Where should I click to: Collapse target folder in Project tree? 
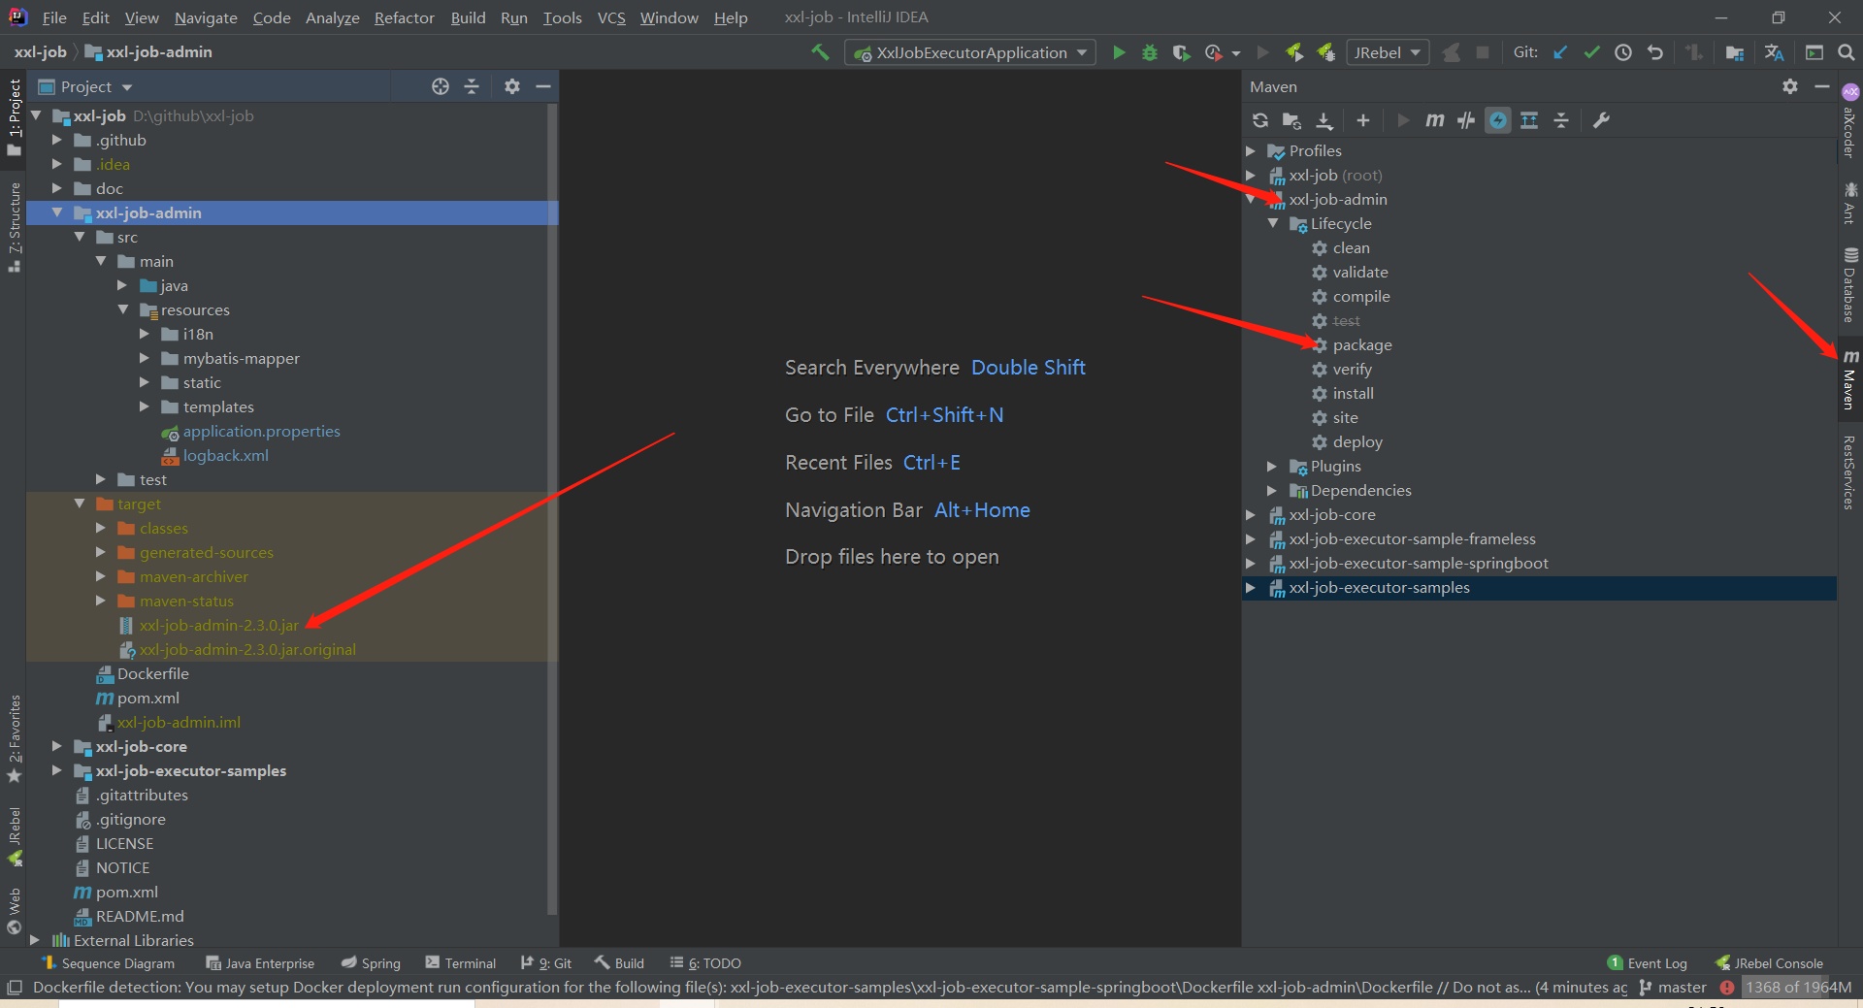(80, 504)
